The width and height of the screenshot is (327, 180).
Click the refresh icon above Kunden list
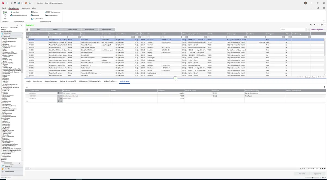coord(311,25)
